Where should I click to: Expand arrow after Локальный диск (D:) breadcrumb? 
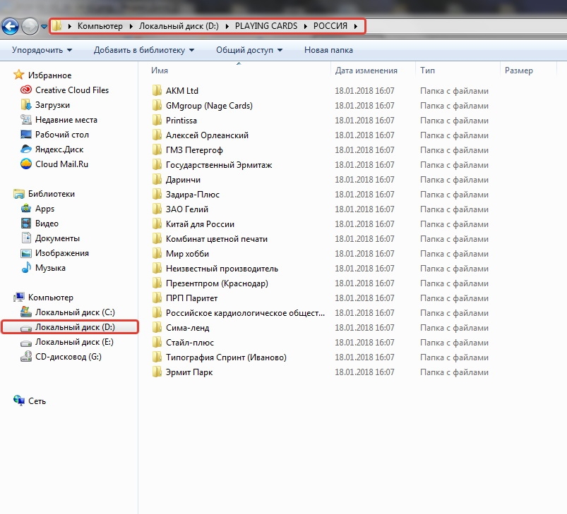click(x=227, y=26)
